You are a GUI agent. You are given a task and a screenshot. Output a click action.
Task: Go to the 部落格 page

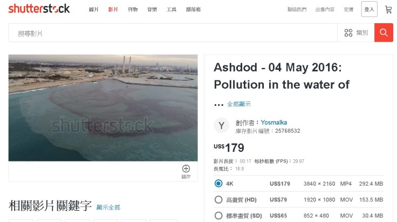(193, 10)
